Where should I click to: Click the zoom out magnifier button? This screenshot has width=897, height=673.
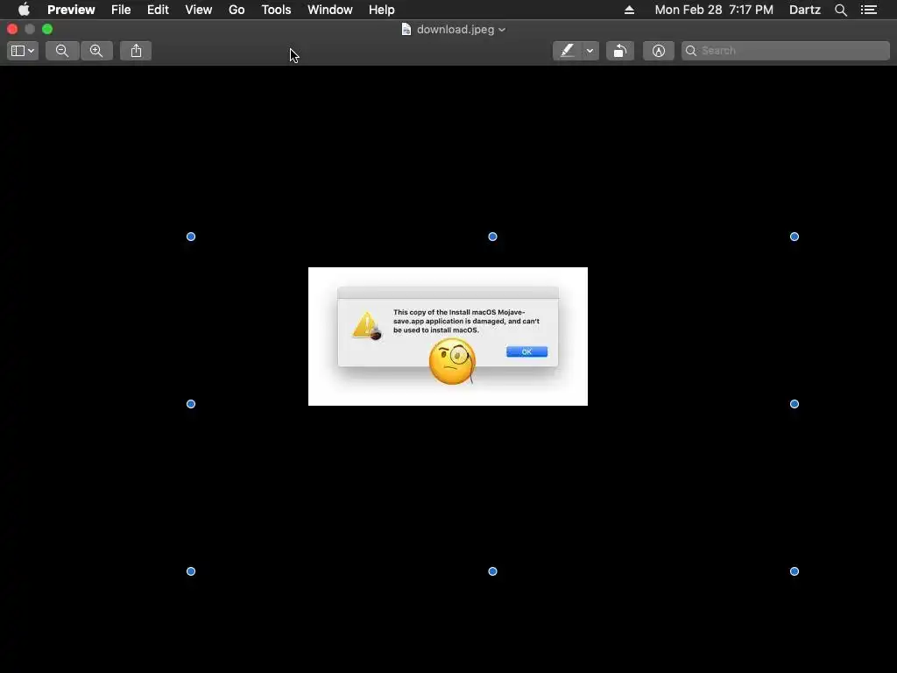[62, 51]
